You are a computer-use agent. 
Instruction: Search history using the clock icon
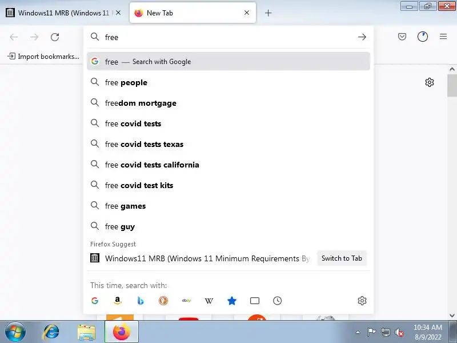(x=278, y=301)
